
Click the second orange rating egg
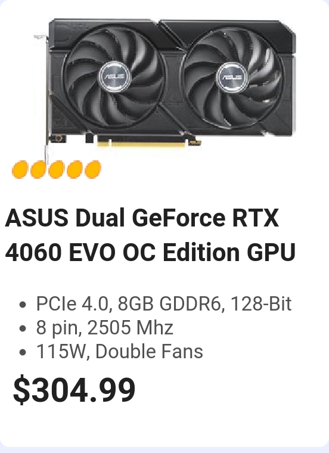tap(38, 170)
